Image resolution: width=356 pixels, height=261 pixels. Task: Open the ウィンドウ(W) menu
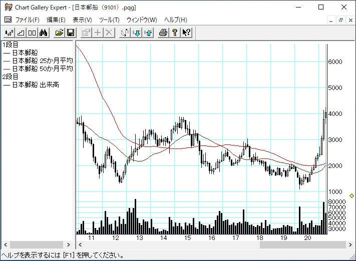142,20
